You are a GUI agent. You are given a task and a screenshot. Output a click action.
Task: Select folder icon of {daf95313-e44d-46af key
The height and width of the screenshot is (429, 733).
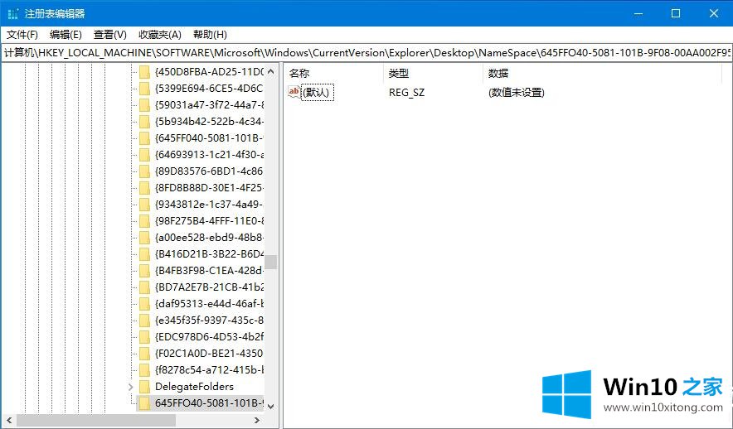click(x=144, y=304)
